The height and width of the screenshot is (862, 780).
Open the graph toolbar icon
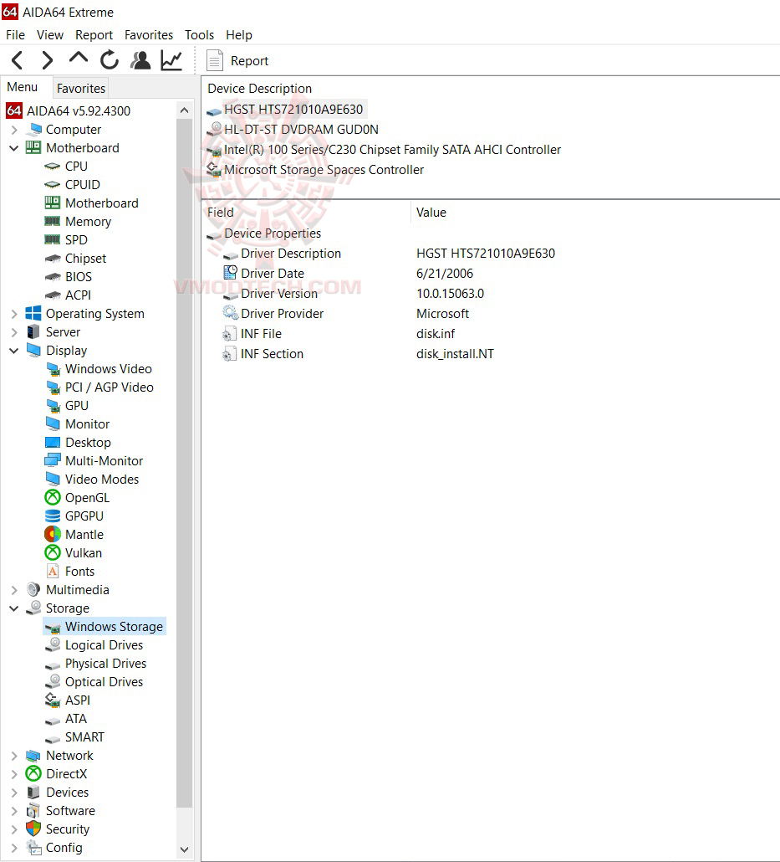point(170,59)
